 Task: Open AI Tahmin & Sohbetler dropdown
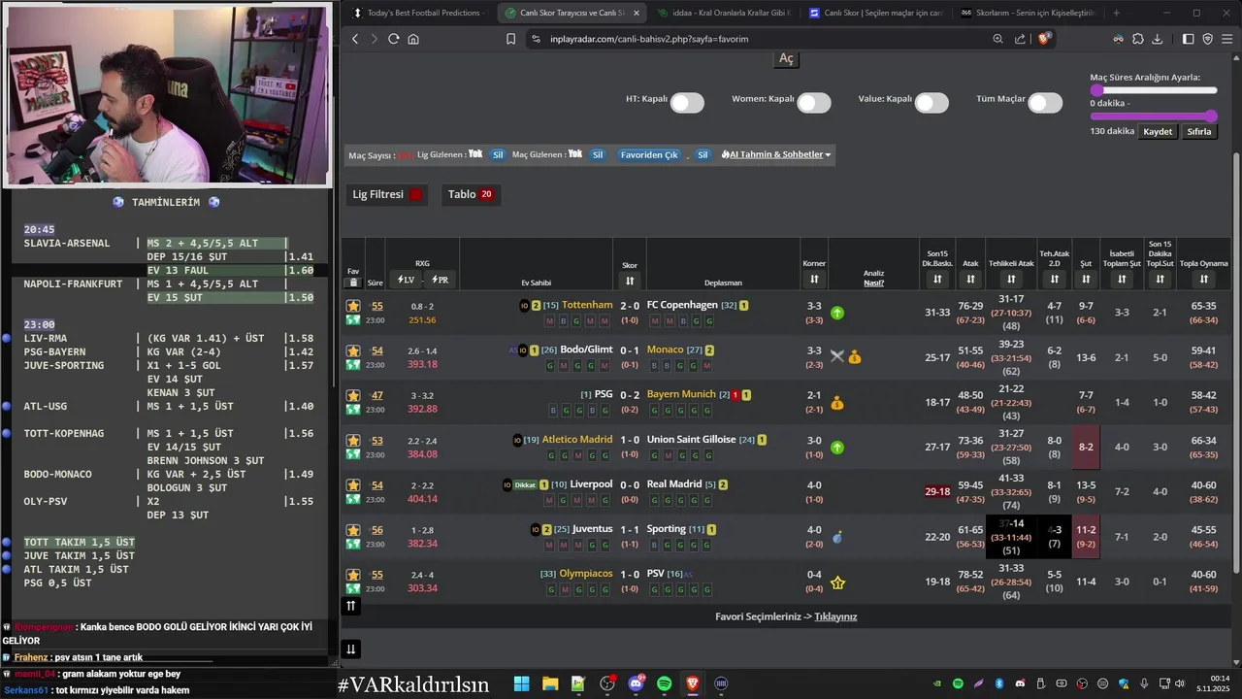(x=775, y=154)
